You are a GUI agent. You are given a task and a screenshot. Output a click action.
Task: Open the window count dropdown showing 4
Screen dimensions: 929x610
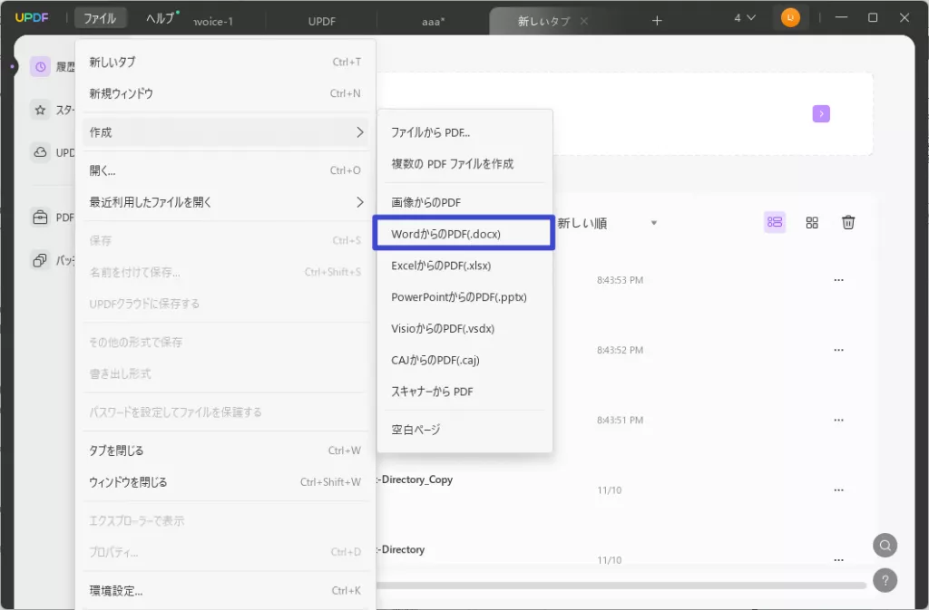click(744, 18)
